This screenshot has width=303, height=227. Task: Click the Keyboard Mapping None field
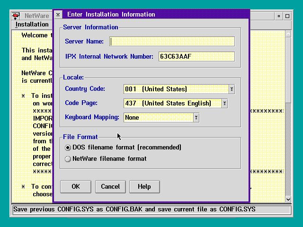[159, 118]
